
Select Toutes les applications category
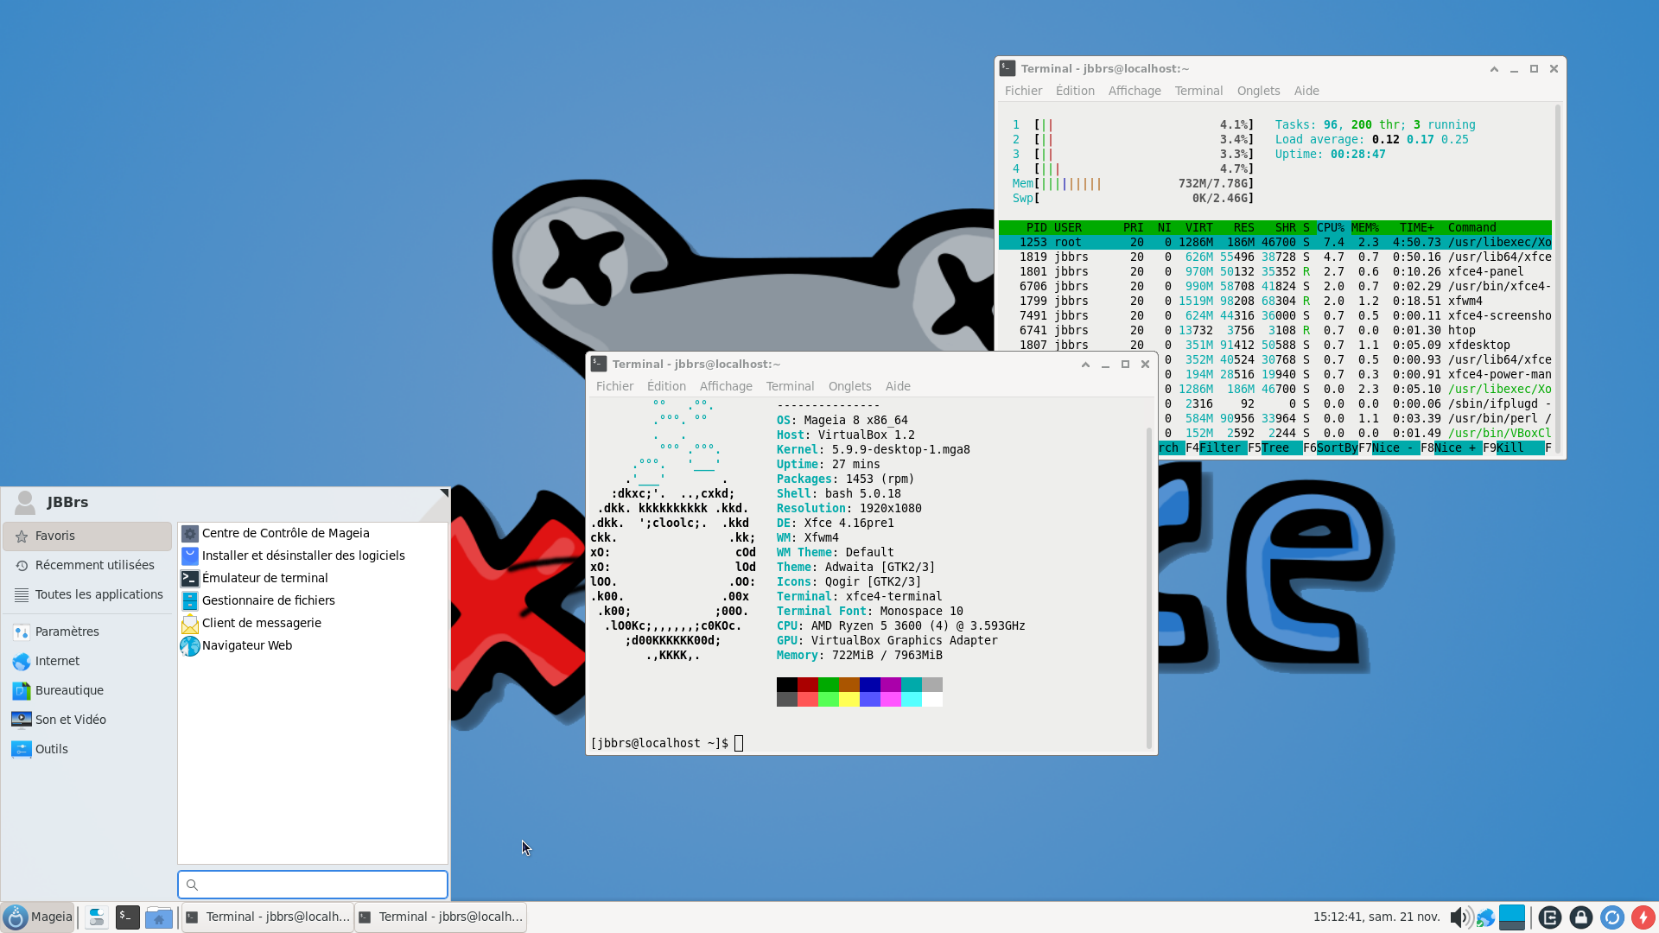(x=87, y=594)
